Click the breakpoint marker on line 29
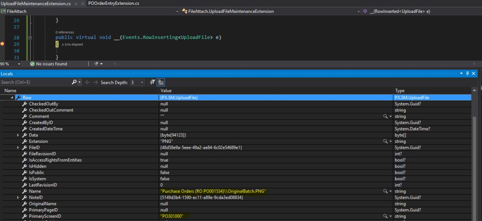Viewport: 482px width, 221px height. [x=2, y=44]
